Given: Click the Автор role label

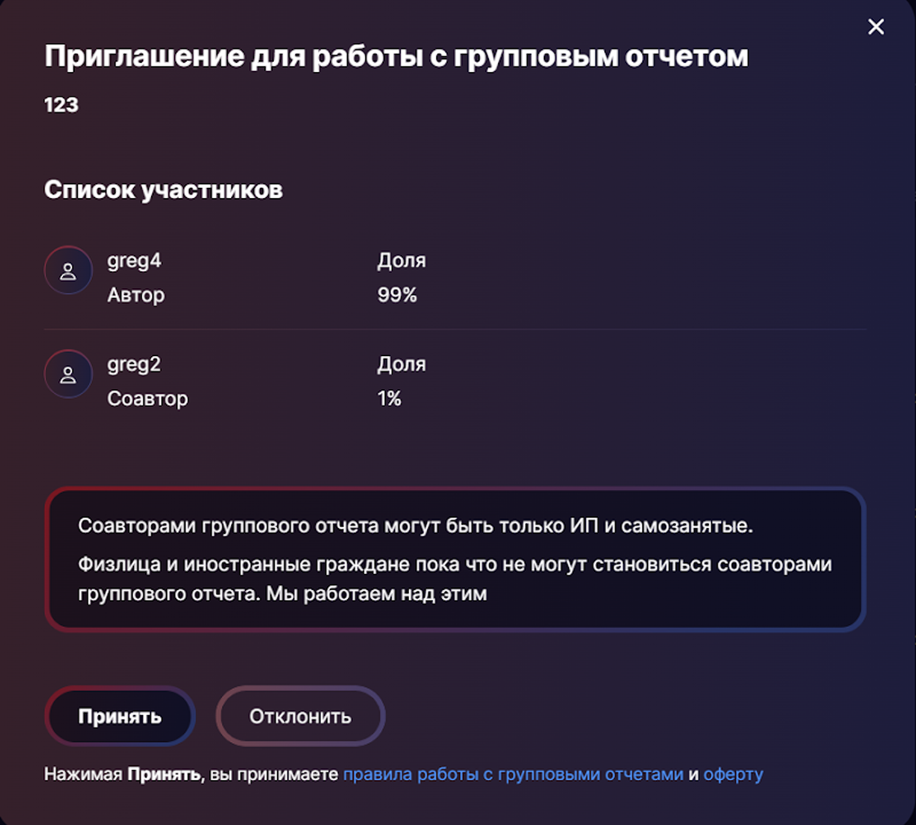Looking at the screenshot, I should 136,295.
